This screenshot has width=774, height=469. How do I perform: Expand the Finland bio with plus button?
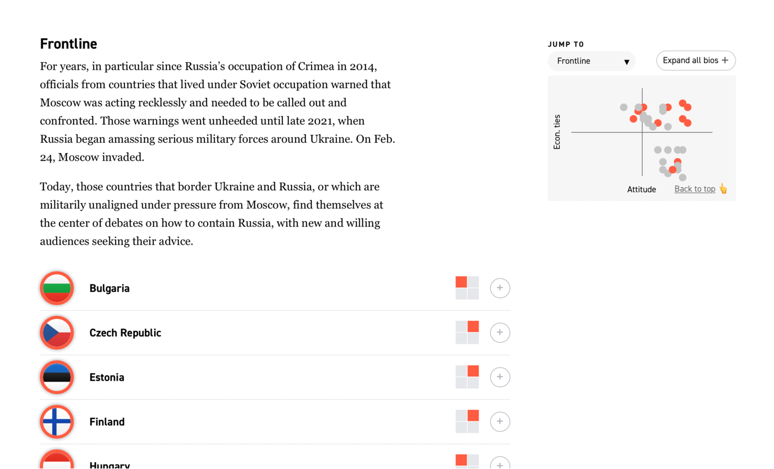pos(500,422)
